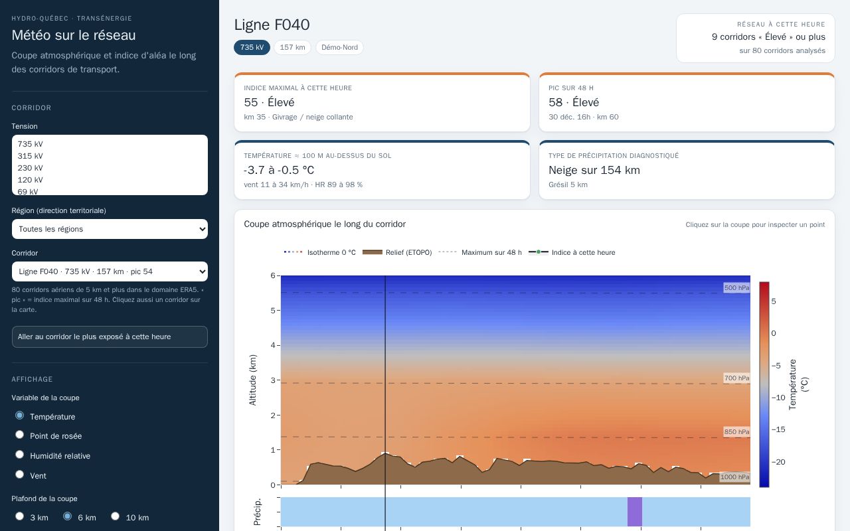The height and width of the screenshot is (531, 850).
Task: Click the 700 hPa level label
Action: click(736, 378)
